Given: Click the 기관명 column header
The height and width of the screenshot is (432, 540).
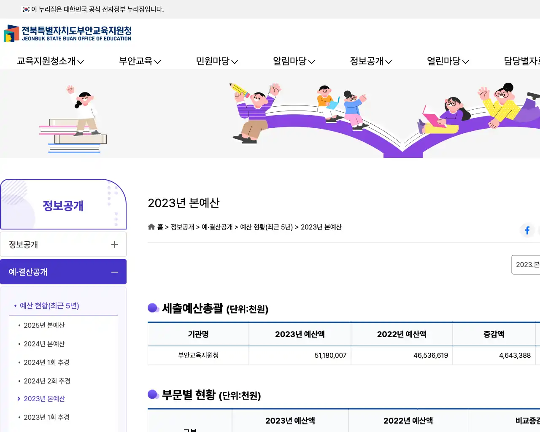Looking at the screenshot, I should pyautogui.click(x=198, y=334).
